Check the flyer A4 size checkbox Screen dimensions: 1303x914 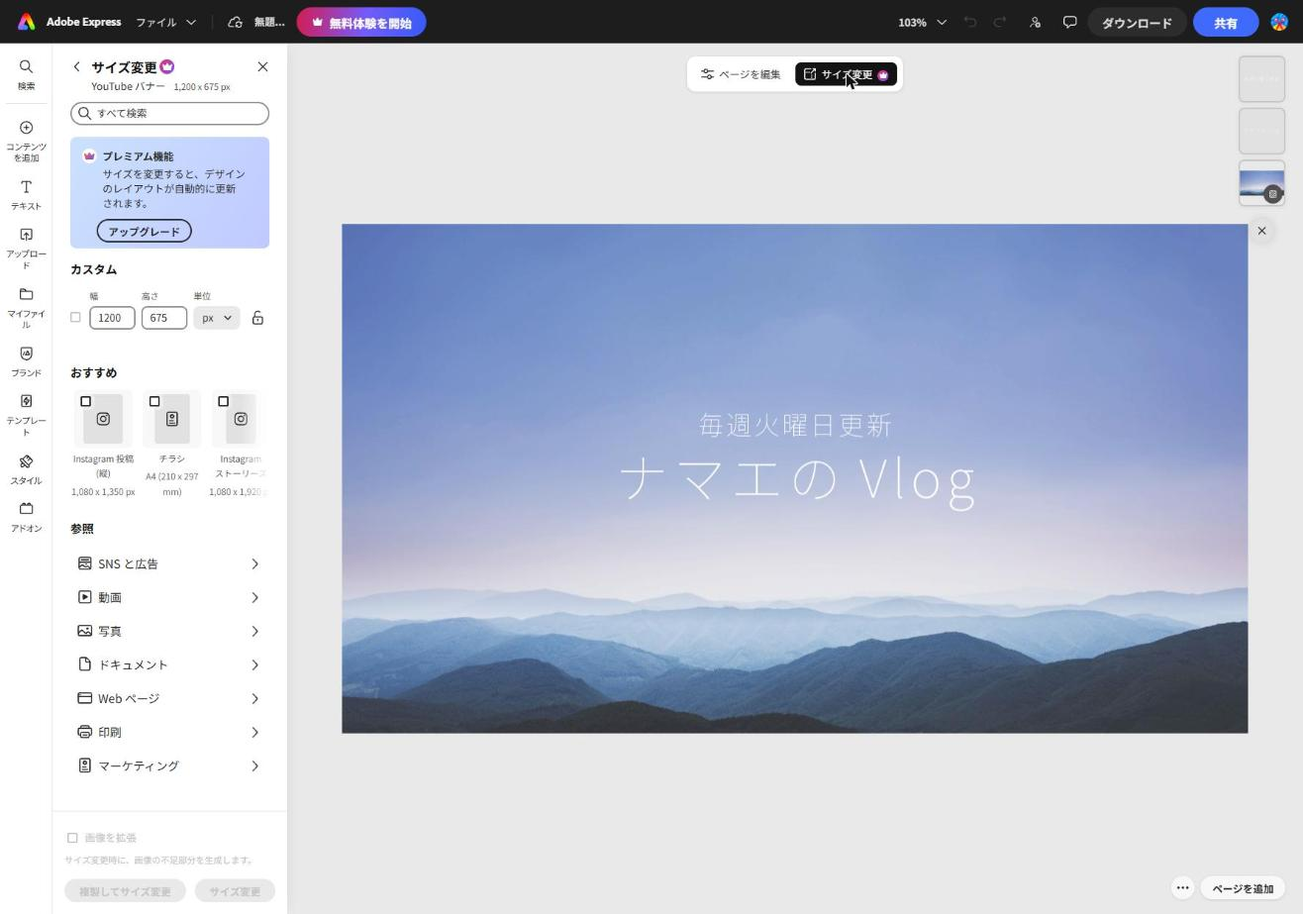(154, 401)
